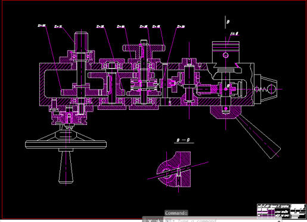Pick the leftmost 'Z=' gear annotation
The image size is (307, 222).
42,26
